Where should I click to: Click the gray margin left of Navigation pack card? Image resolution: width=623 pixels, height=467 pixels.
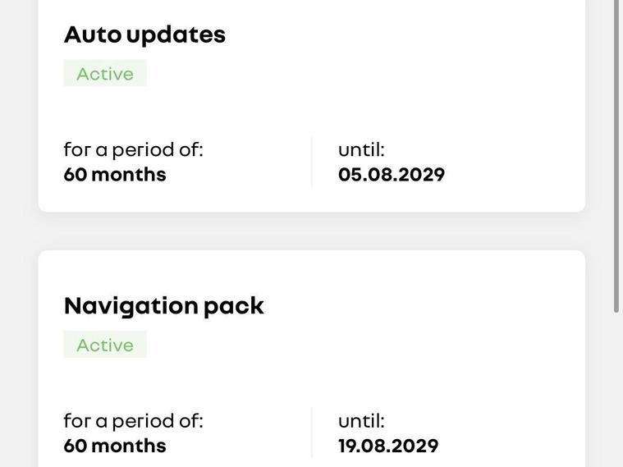point(19,361)
